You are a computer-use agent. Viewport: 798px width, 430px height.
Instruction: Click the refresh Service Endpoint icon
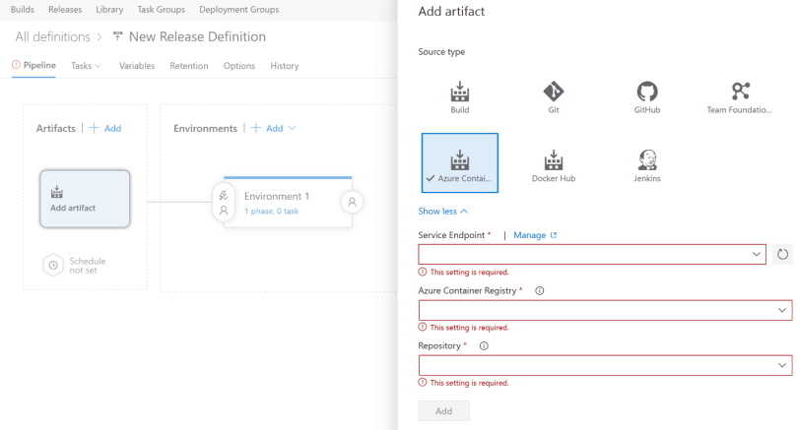pos(783,255)
